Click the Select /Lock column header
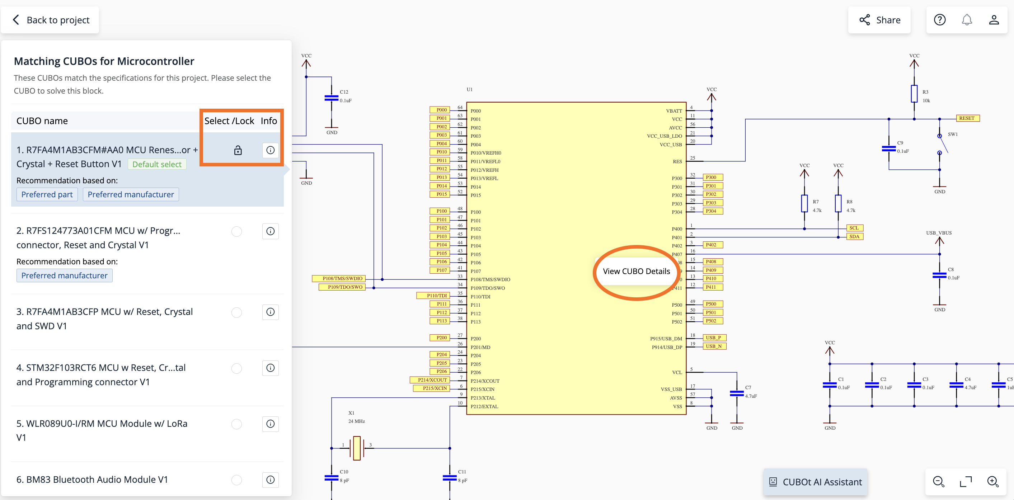The height and width of the screenshot is (500, 1014). (x=229, y=121)
